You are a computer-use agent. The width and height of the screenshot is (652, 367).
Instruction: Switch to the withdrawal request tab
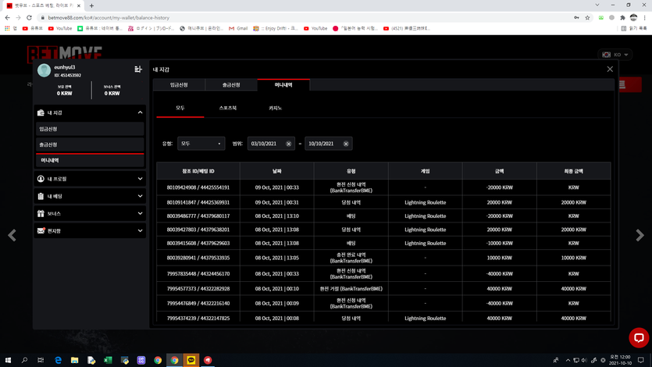231,85
